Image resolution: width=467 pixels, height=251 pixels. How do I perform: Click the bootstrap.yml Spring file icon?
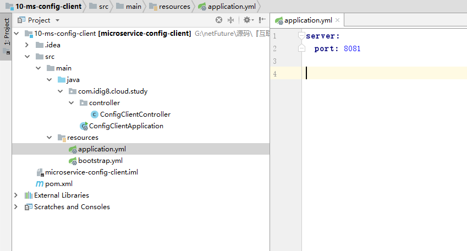click(x=73, y=161)
